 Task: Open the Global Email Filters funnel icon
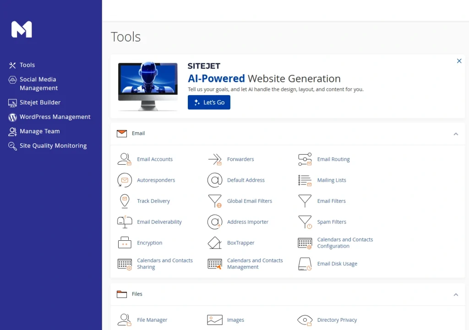[215, 201]
